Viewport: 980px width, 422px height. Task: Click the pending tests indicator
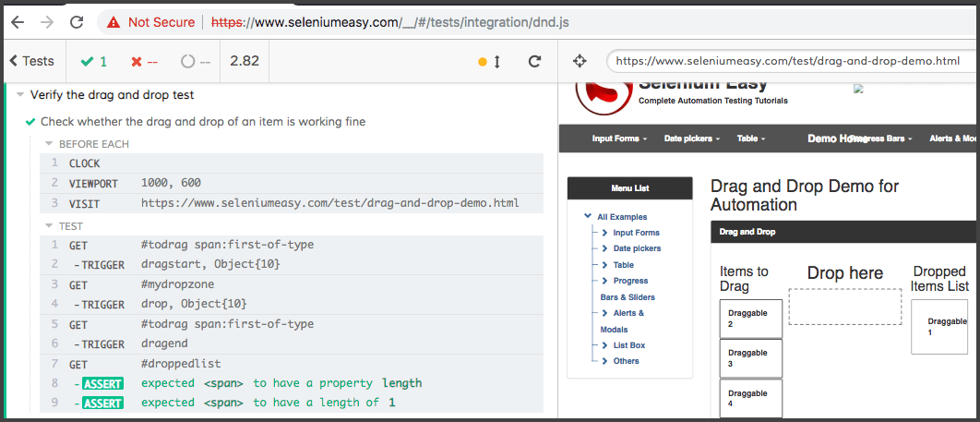click(196, 61)
